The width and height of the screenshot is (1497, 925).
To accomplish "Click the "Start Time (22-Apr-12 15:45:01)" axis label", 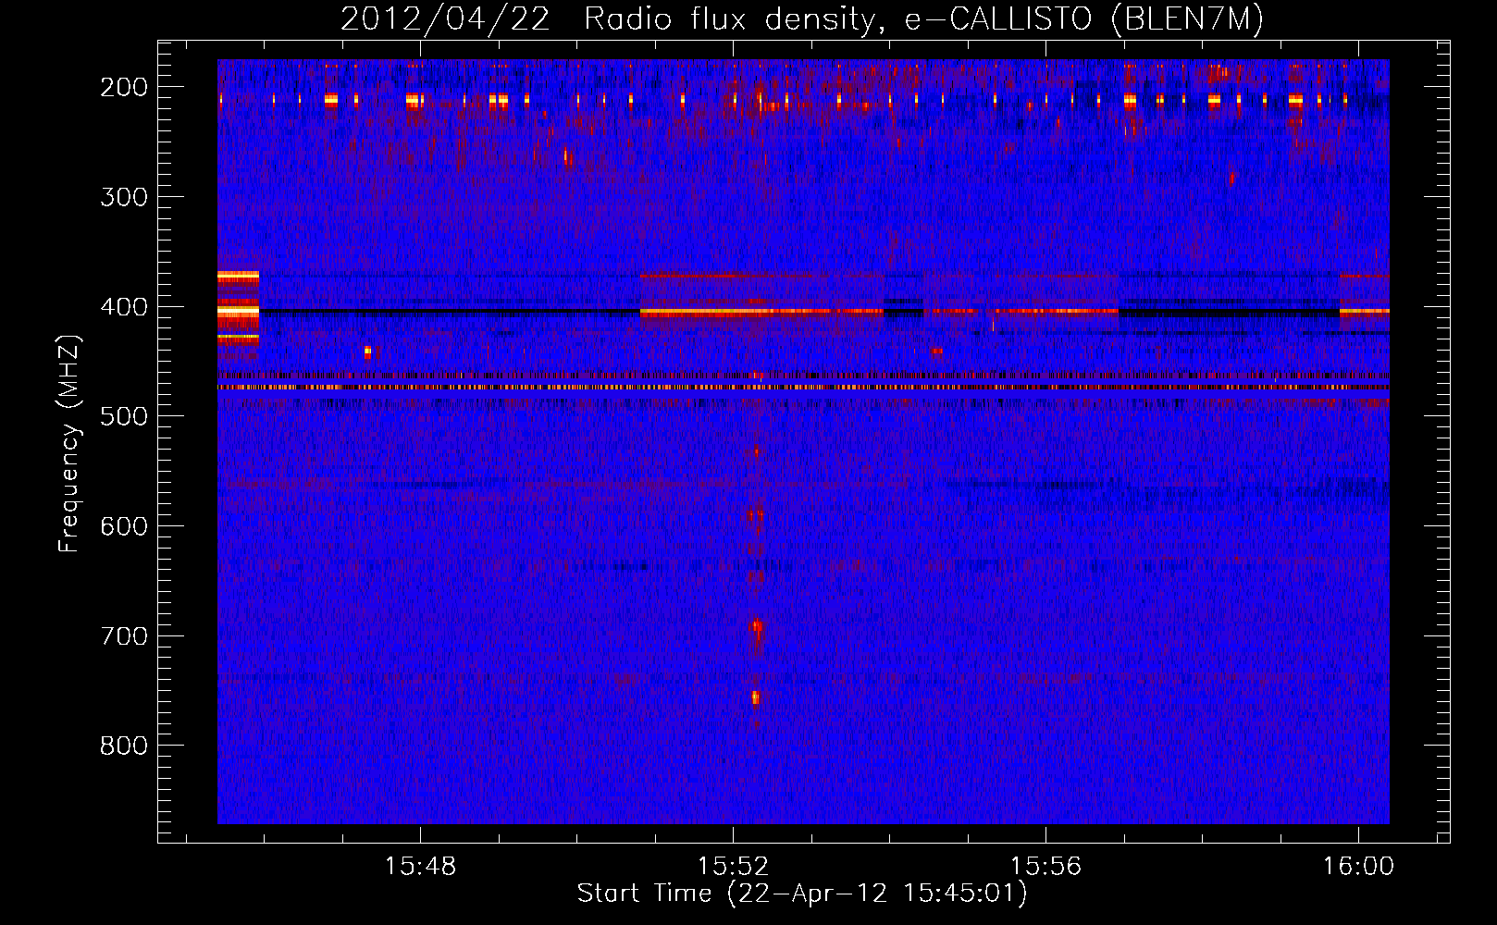I will [x=802, y=894].
